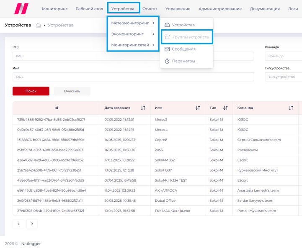This screenshot has height=251, width=302.
Task: Sort table by Имя arrows icon
Action: tap(198, 108)
